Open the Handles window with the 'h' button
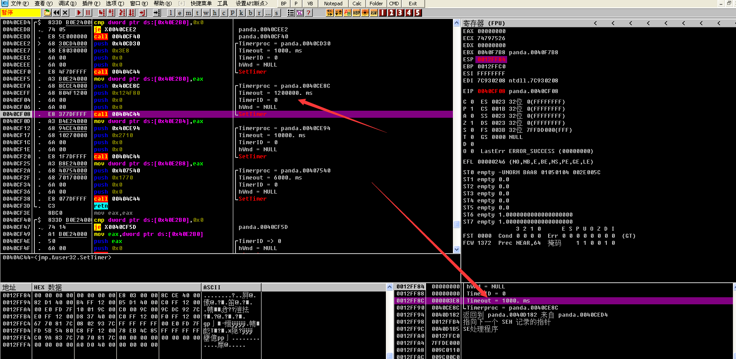This screenshot has height=359, width=736. (x=215, y=12)
